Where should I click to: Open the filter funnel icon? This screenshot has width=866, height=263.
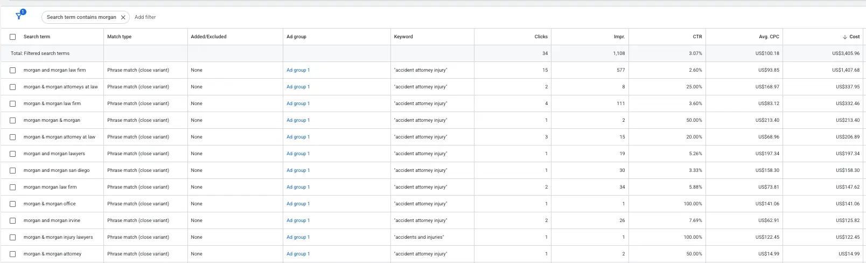tap(19, 16)
